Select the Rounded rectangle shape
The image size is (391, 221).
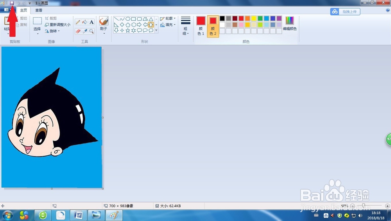pyautogui.click(x=140, y=19)
